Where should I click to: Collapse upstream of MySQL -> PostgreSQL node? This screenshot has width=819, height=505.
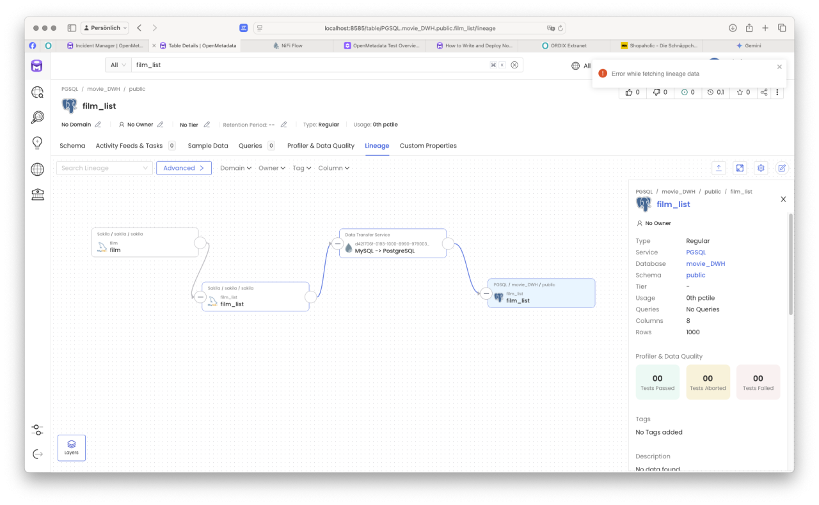(x=337, y=244)
